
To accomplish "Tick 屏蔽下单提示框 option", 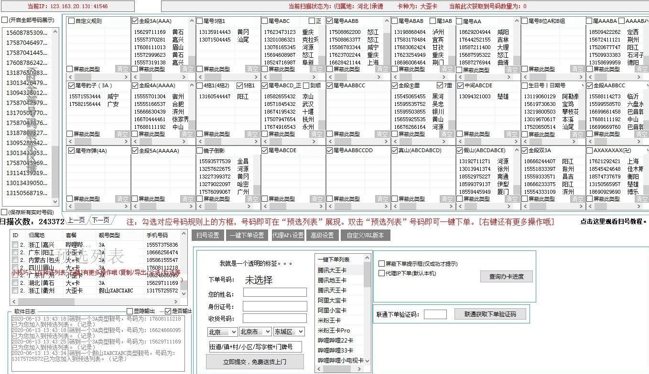I will tap(381, 264).
